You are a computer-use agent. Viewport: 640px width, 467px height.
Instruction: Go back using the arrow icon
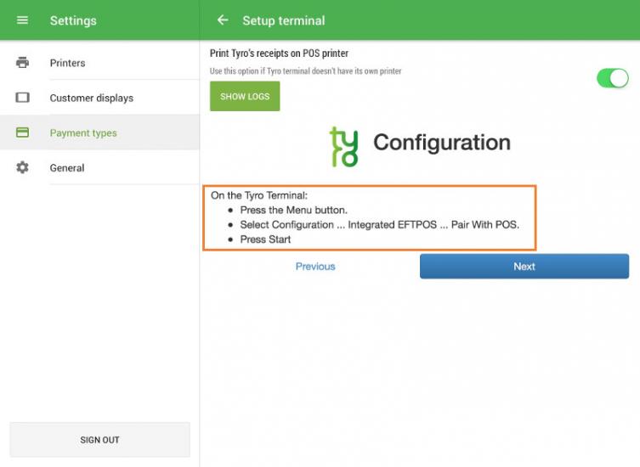point(223,20)
